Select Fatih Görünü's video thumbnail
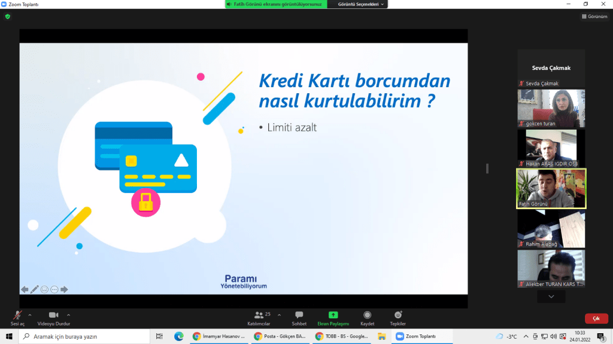 pos(551,188)
